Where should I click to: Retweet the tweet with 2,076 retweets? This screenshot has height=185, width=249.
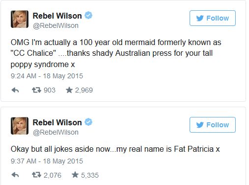36,175
